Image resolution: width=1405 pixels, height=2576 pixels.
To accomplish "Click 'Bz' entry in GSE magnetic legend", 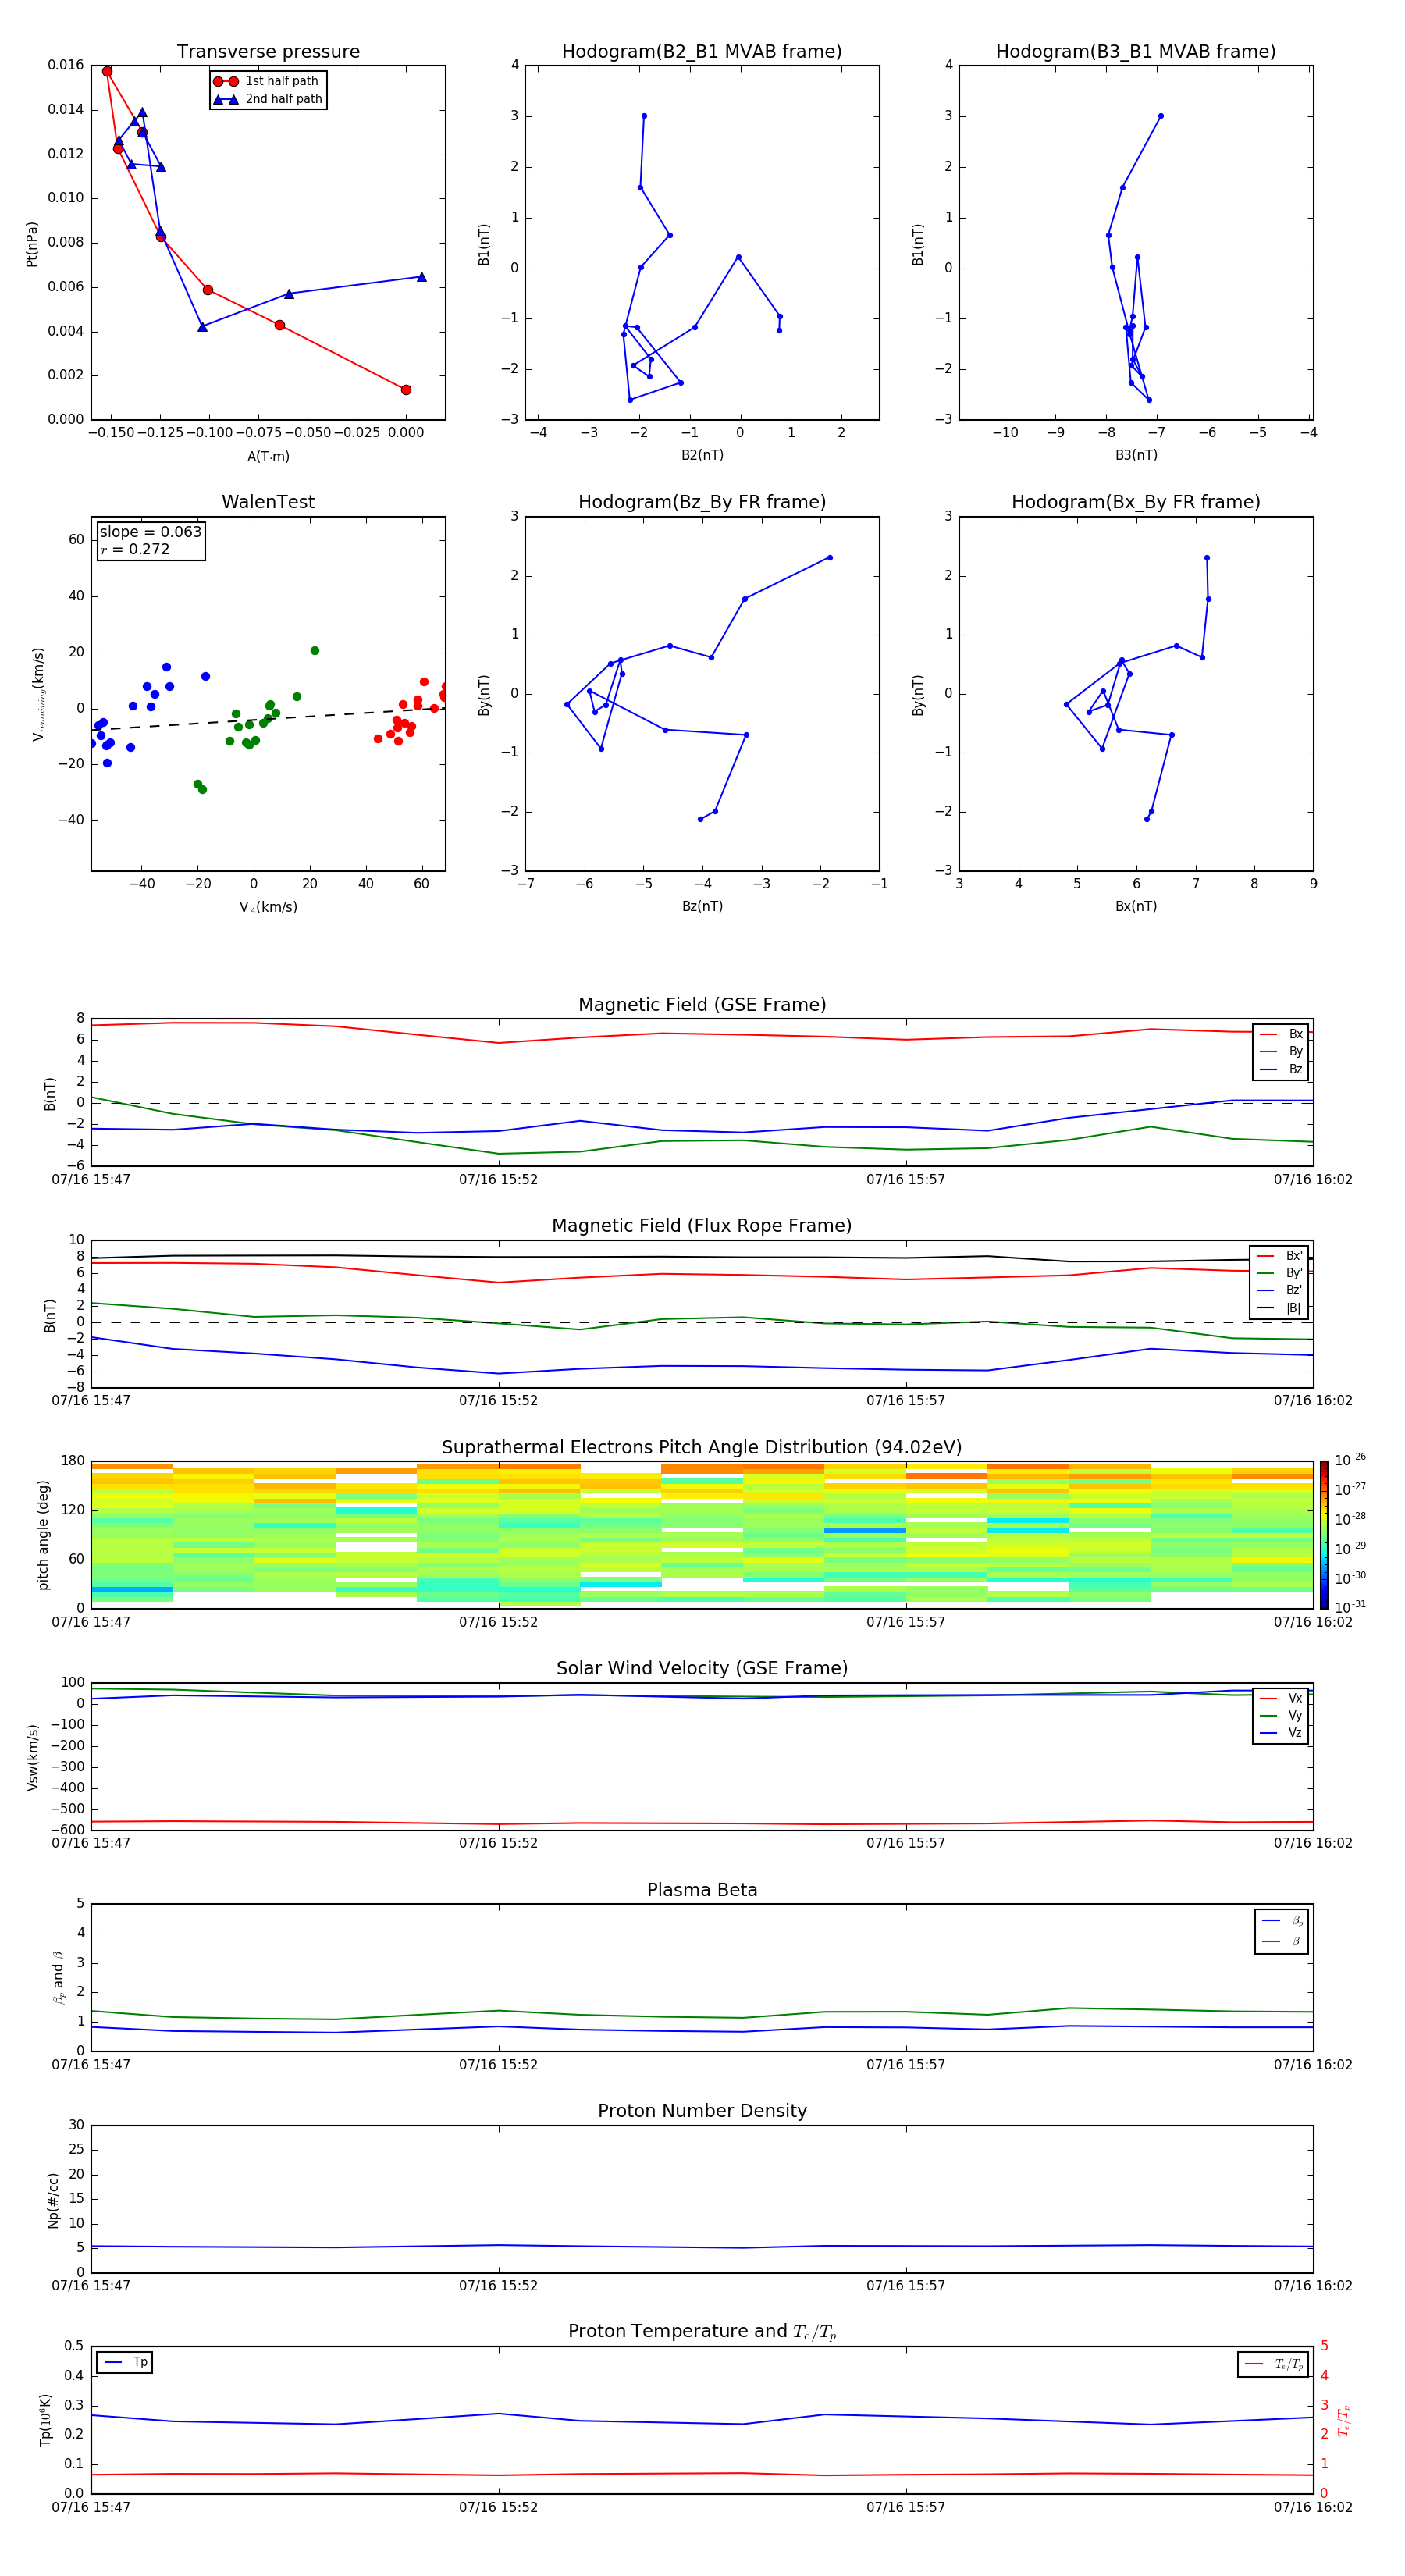I will pos(1281,1069).
